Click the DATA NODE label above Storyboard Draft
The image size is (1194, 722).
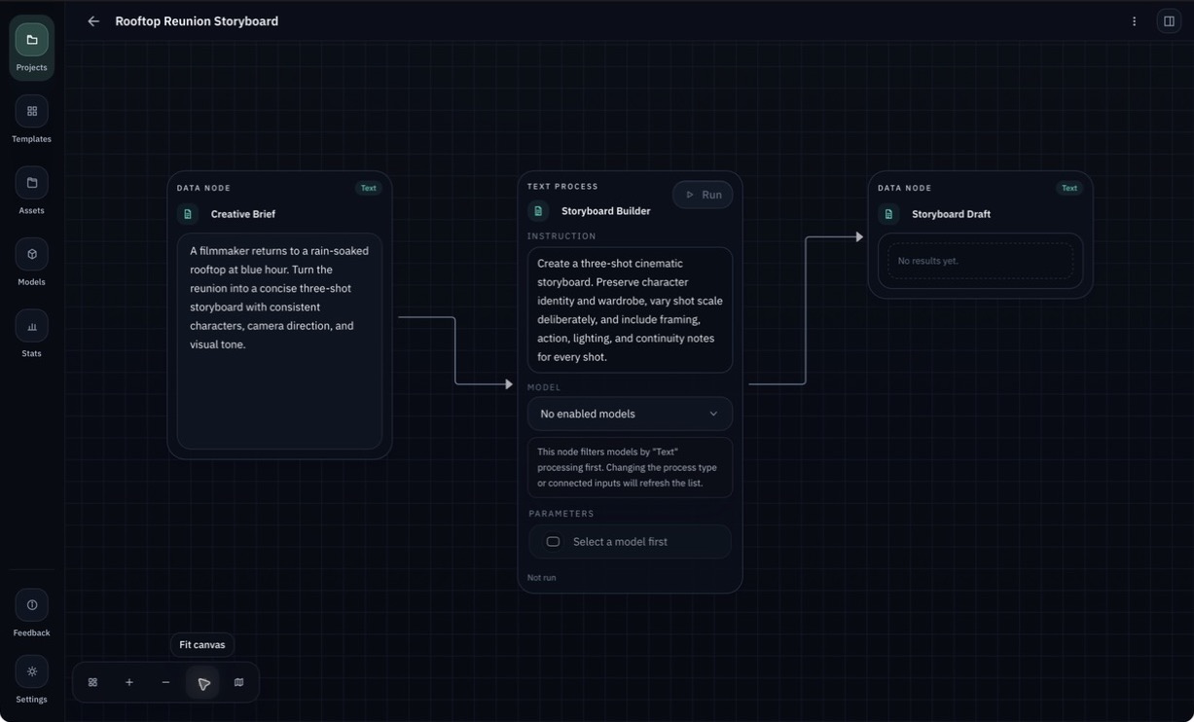click(904, 188)
